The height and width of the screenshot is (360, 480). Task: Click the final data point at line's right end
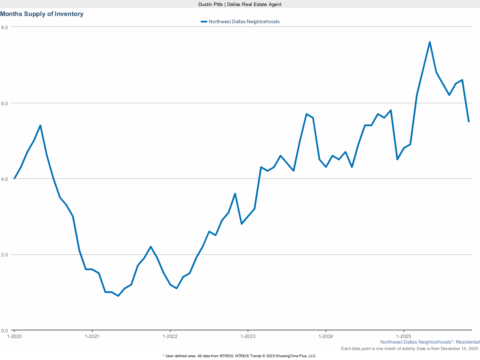tap(468, 122)
